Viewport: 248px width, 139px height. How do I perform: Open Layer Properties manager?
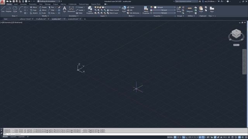(x=90, y=10)
